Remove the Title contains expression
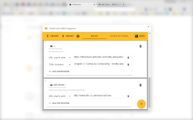The width and height of the screenshot is (193, 120). pos(128,64)
